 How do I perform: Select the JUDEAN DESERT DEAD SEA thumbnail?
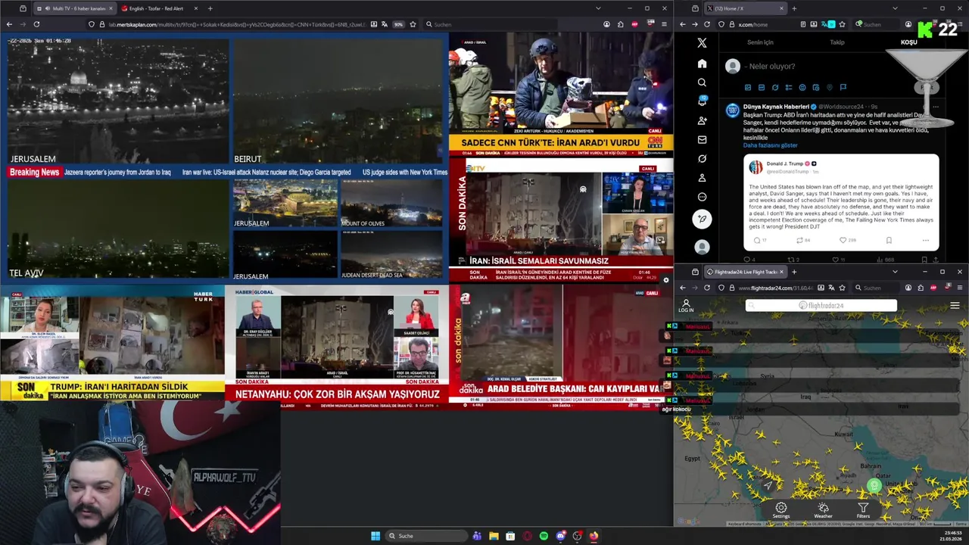click(391, 254)
